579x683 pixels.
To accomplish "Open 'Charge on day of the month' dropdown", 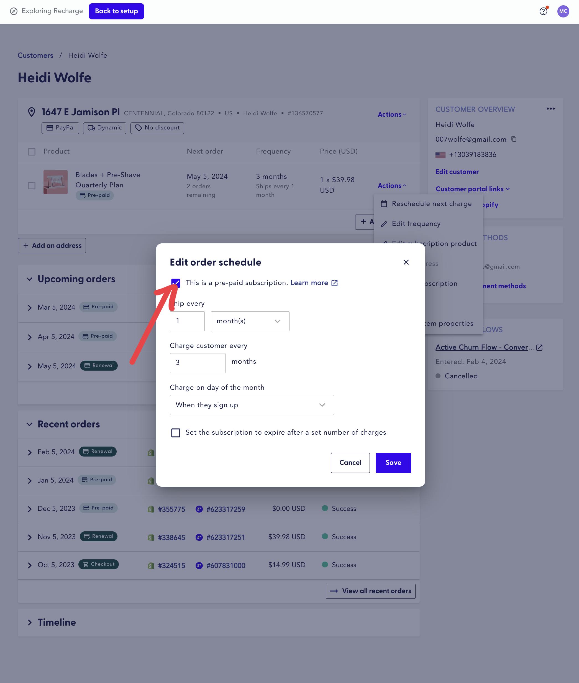I will coord(252,405).
